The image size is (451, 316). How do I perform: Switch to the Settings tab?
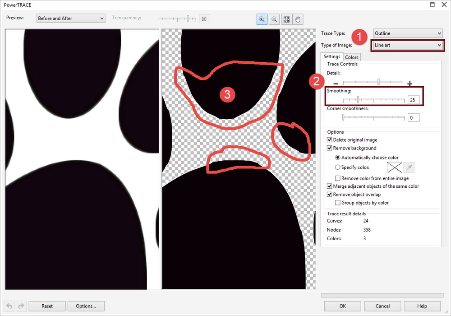[331, 56]
